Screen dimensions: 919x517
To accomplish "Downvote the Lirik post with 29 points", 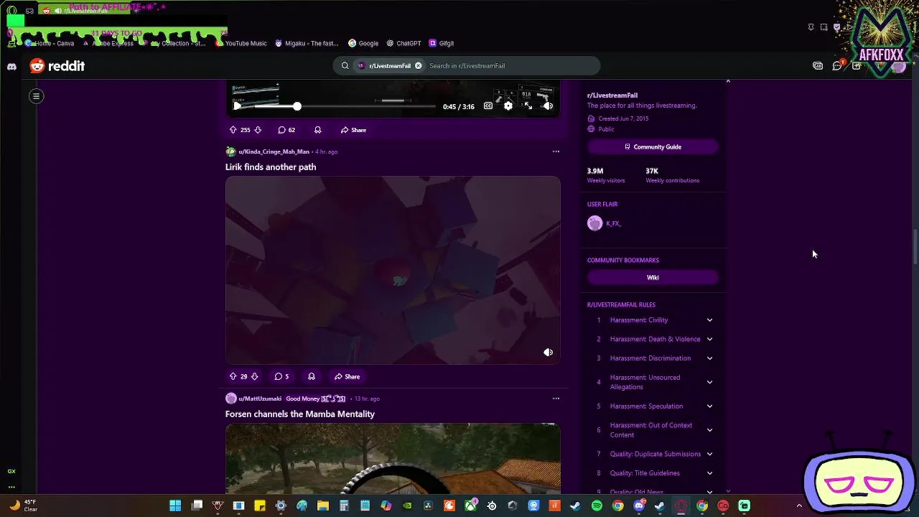I will click(x=254, y=376).
